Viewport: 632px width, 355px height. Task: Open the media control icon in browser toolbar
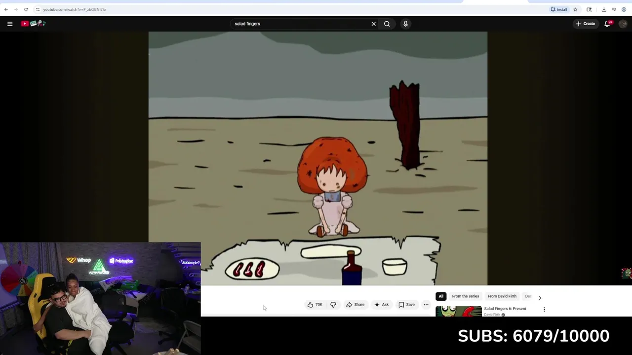pyautogui.click(x=614, y=9)
